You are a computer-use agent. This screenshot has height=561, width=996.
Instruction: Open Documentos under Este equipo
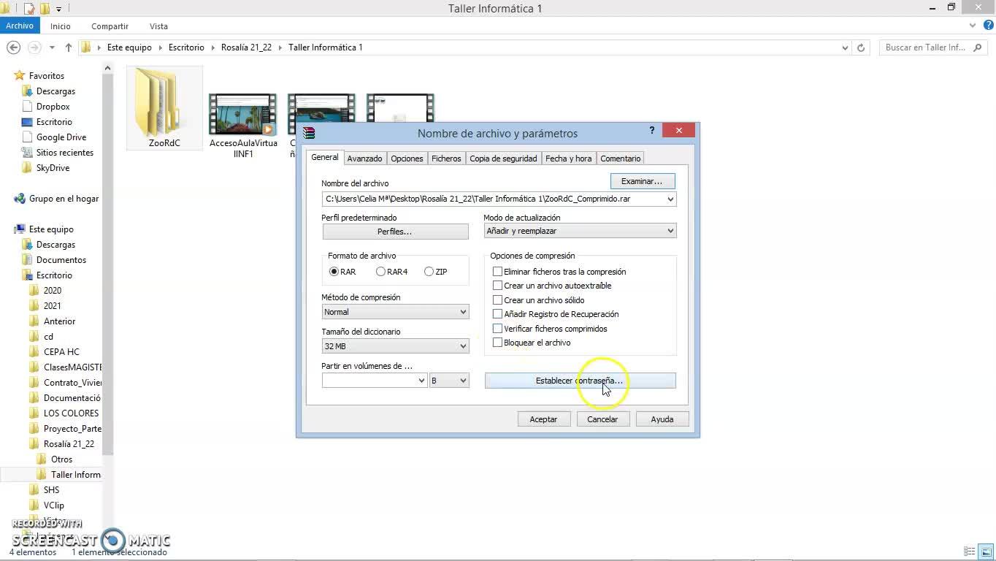(x=61, y=260)
